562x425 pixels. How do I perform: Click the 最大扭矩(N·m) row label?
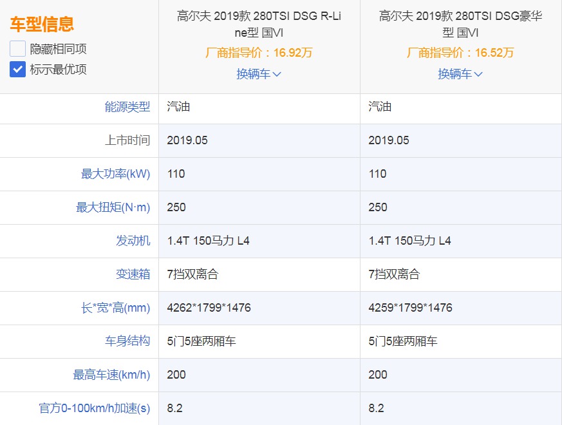click(113, 207)
